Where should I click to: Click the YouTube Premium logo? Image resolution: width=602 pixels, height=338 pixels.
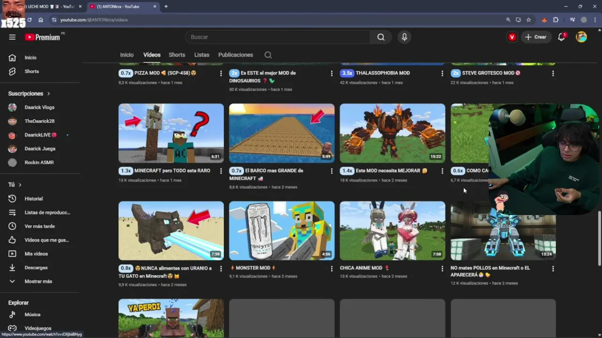(x=43, y=37)
